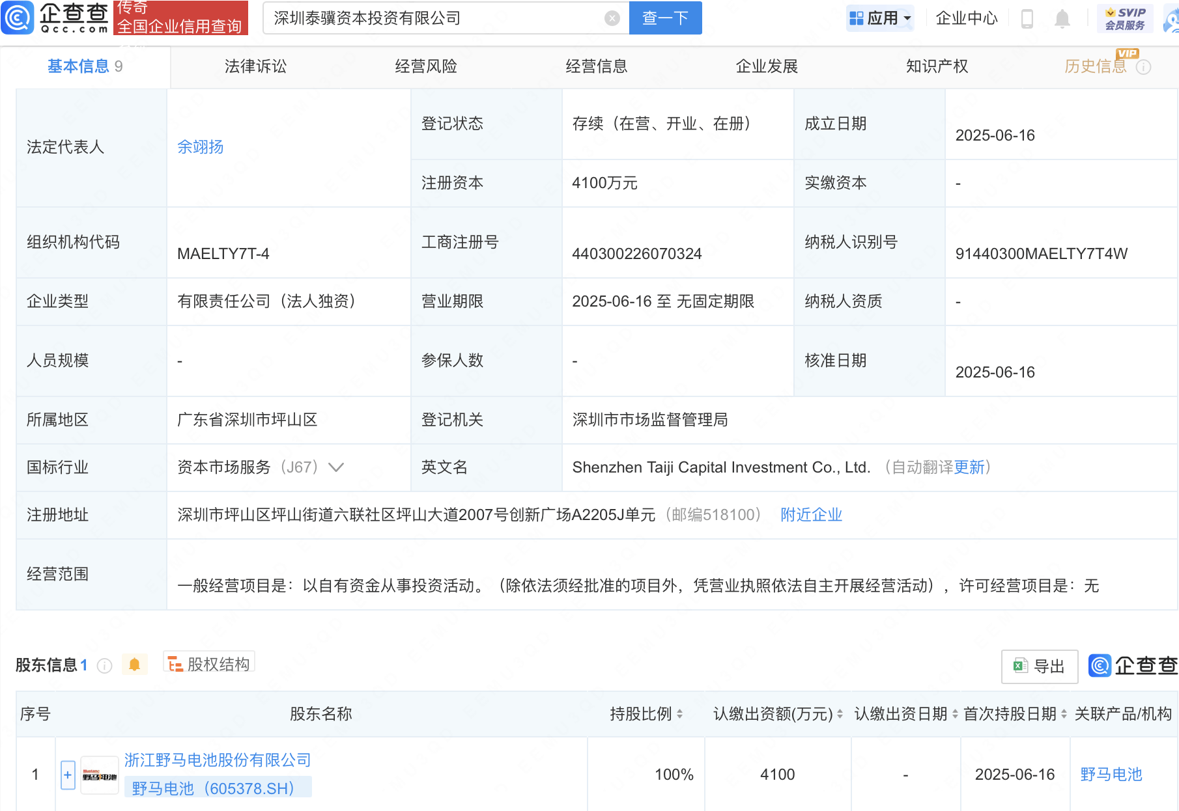
Task: Click registration authority 深圳市市场监督管理局
Action: 650,420
